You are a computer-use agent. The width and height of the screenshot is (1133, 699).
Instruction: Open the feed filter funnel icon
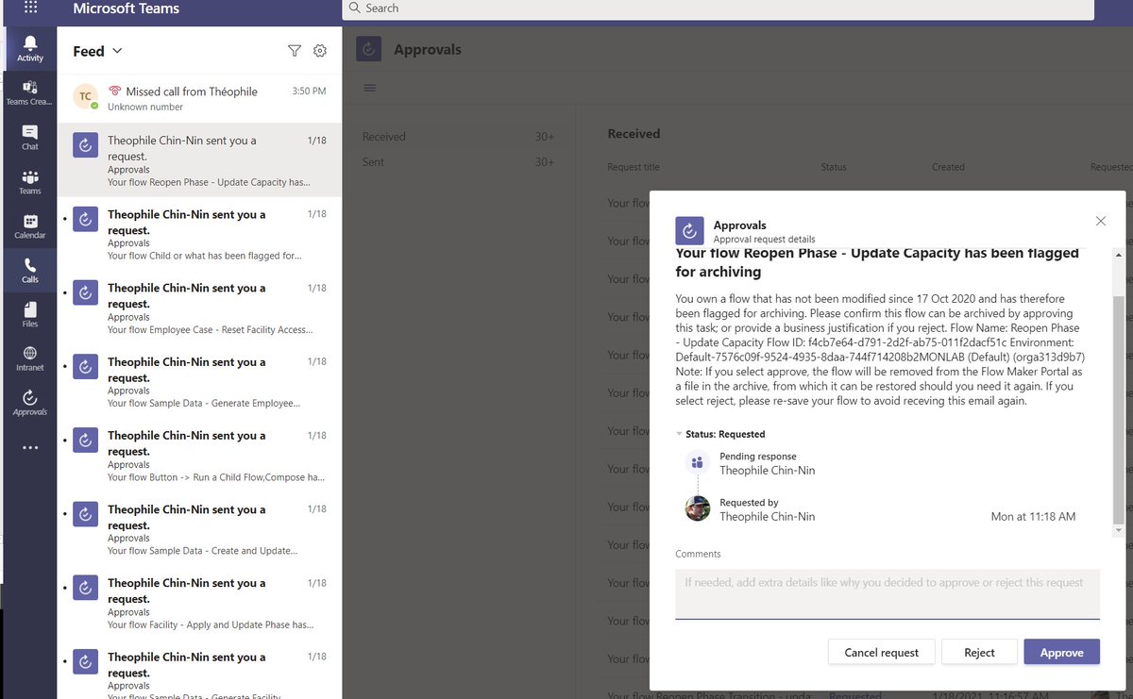pyautogui.click(x=295, y=51)
